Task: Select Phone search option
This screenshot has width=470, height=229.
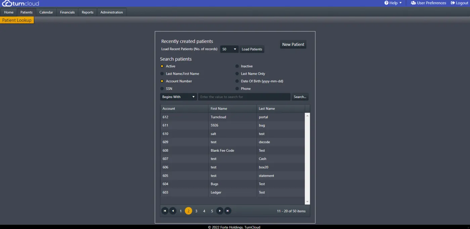Action: 237,89
